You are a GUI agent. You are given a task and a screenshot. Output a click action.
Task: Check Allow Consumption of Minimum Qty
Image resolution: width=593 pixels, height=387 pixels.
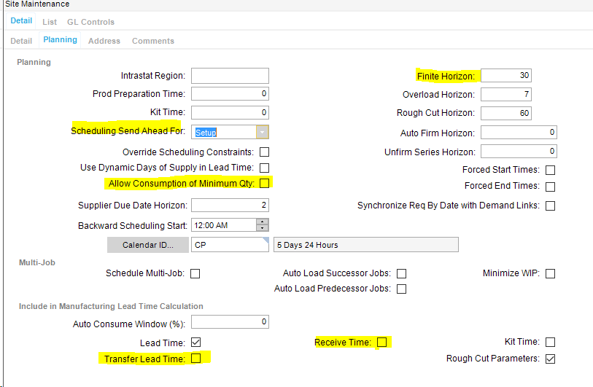(264, 183)
